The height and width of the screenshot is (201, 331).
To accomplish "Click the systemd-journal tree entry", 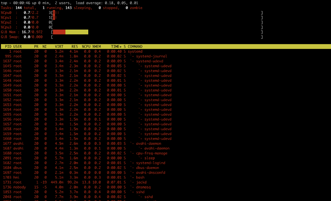I will tap(152, 56).
